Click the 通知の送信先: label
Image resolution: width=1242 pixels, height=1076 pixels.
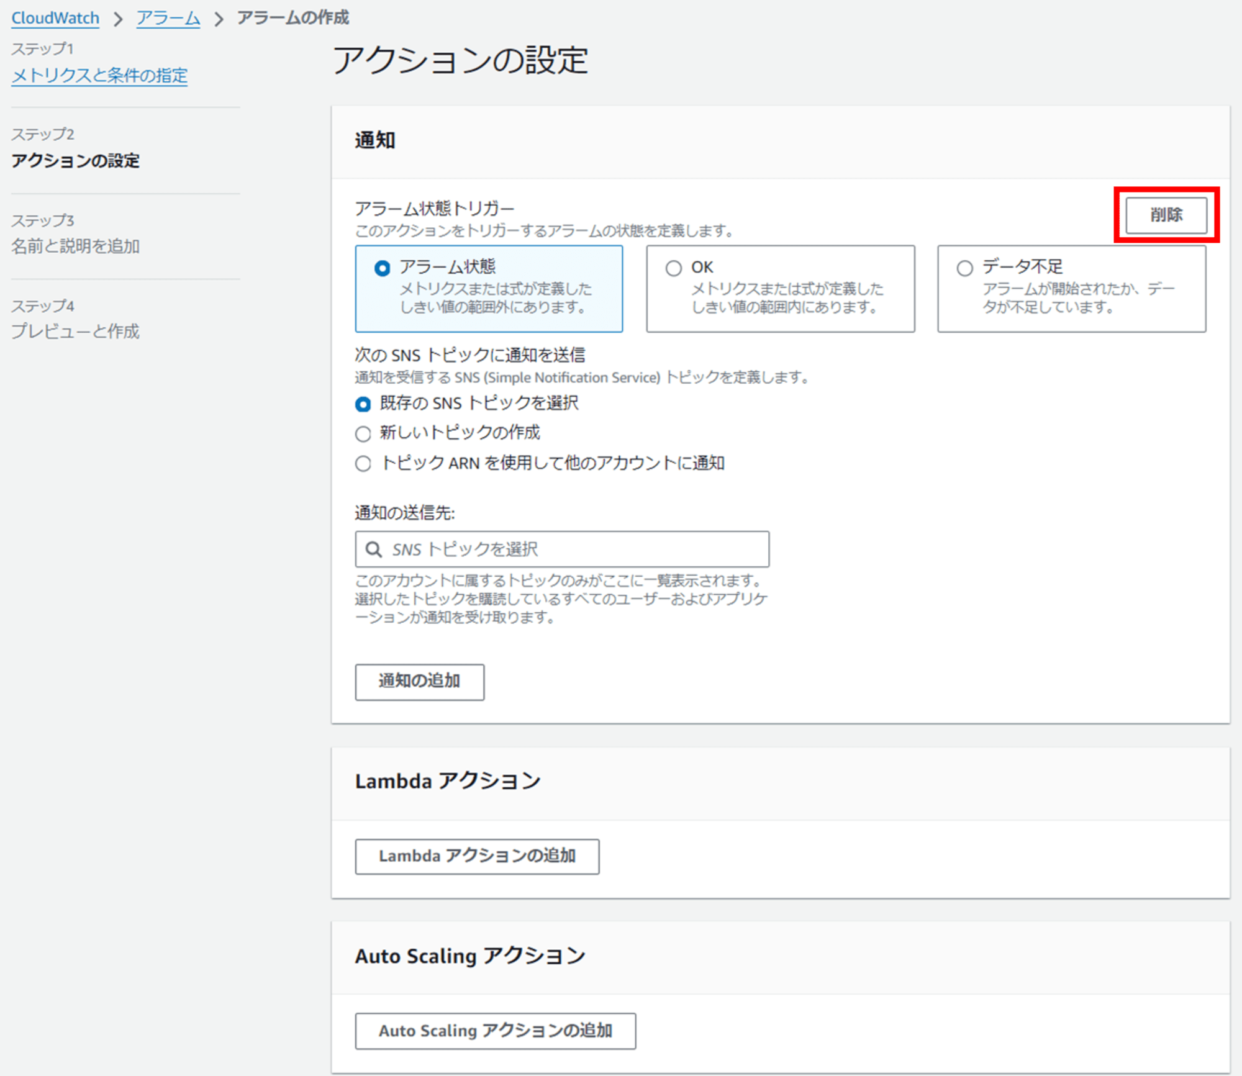(x=405, y=512)
